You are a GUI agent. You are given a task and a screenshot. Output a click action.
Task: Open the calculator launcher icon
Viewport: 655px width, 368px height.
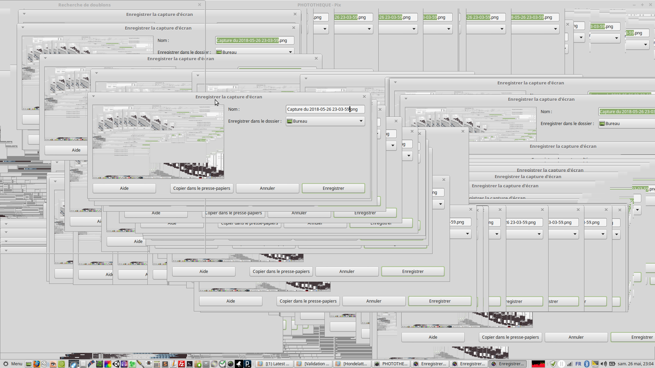(157, 364)
